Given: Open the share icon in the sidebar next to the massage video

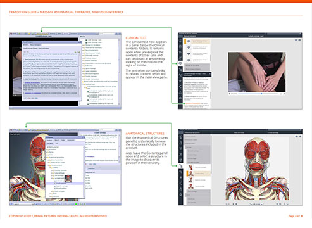Looking at the screenshot, I should click(180, 87).
